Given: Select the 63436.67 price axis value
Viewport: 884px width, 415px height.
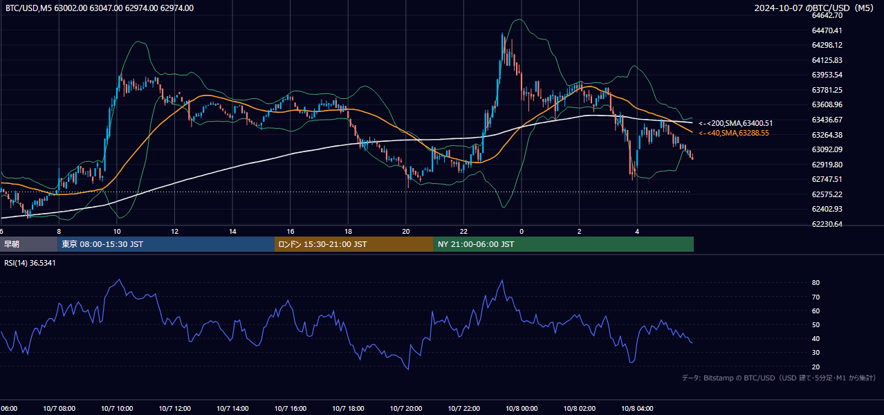Looking at the screenshot, I should (x=827, y=120).
